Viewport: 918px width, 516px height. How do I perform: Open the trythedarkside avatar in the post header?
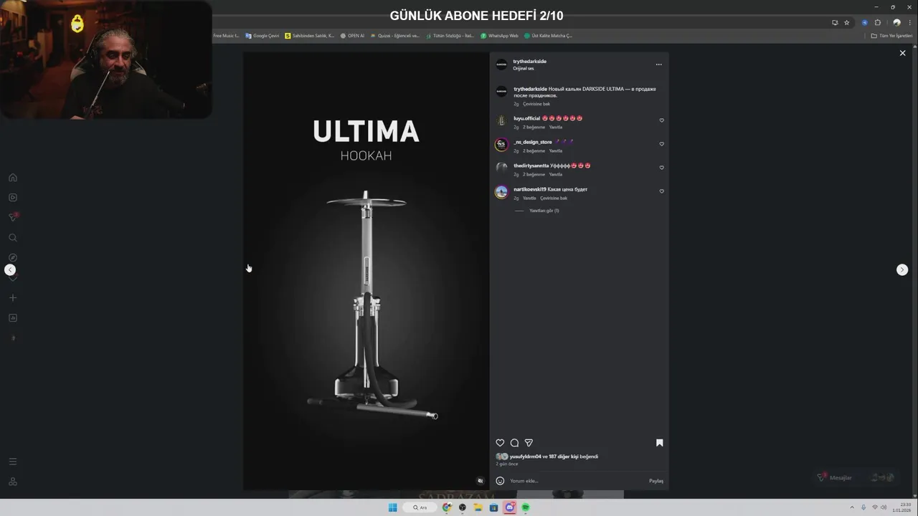(501, 64)
